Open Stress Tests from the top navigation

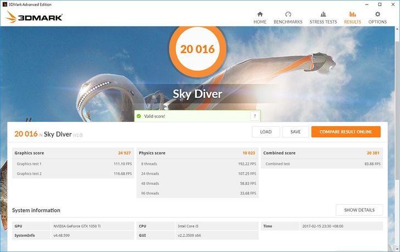(323, 14)
